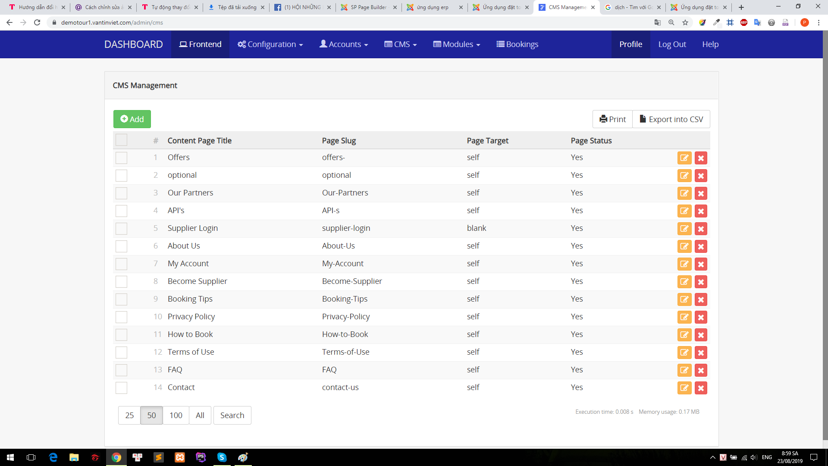The width and height of the screenshot is (828, 466).
Task: Open Chrome menu with three dots
Action: [x=819, y=22]
